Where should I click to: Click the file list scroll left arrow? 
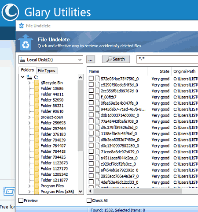click(x=90, y=191)
